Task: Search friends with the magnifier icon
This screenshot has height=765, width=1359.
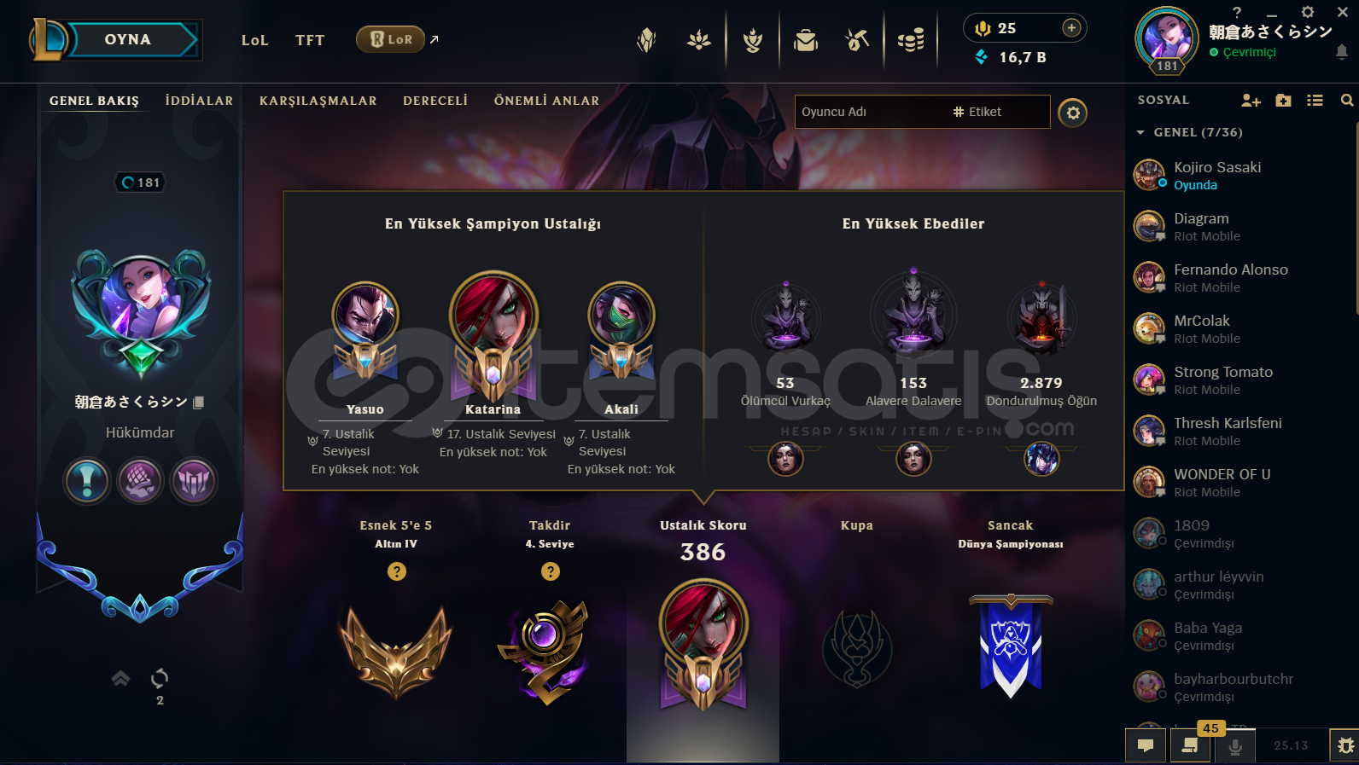Action: (1347, 101)
